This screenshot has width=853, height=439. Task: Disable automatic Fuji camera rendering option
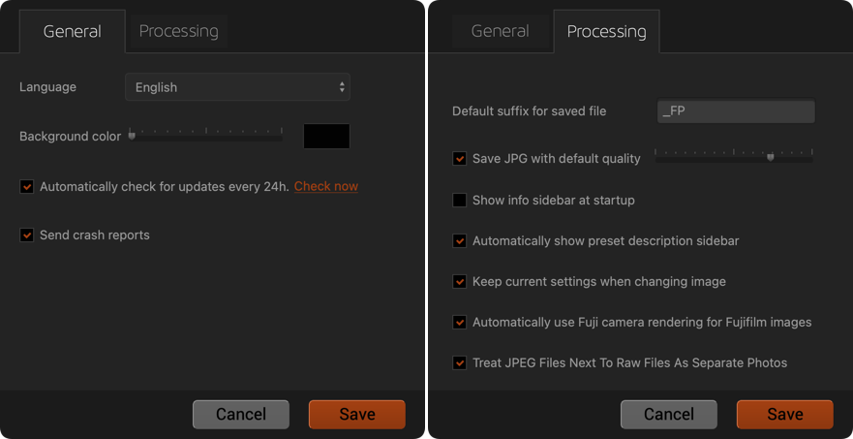point(460,323)
